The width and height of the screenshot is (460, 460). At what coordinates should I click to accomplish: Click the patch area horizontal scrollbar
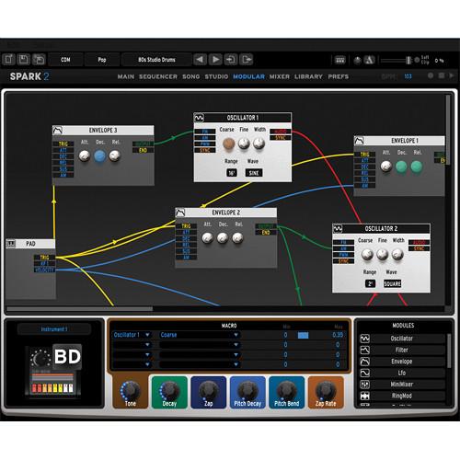coord(80,309)
